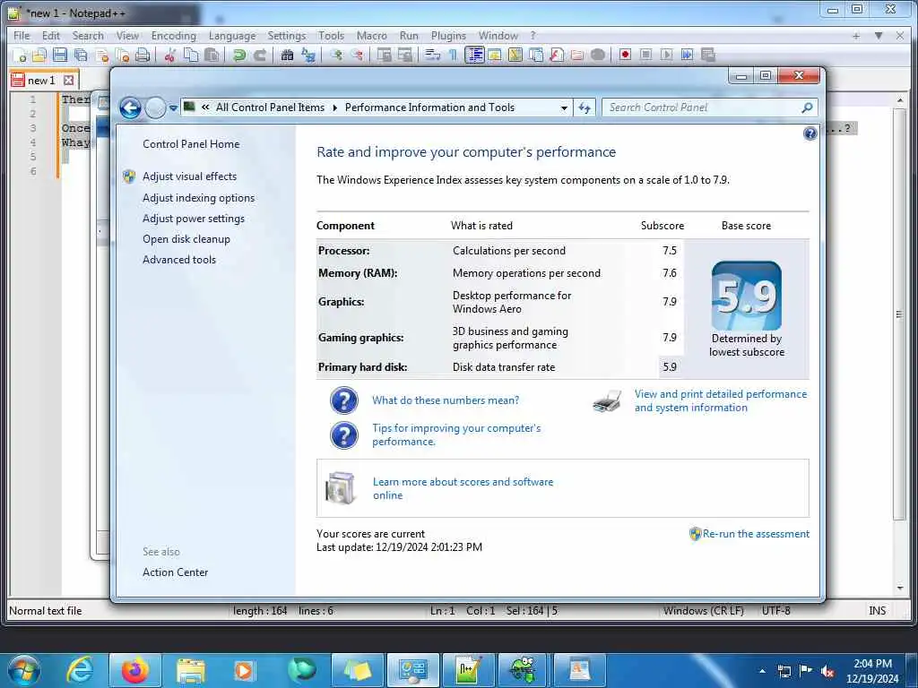
Task: Open the Settings menu in Notepad++
Action: coord(287,36)
